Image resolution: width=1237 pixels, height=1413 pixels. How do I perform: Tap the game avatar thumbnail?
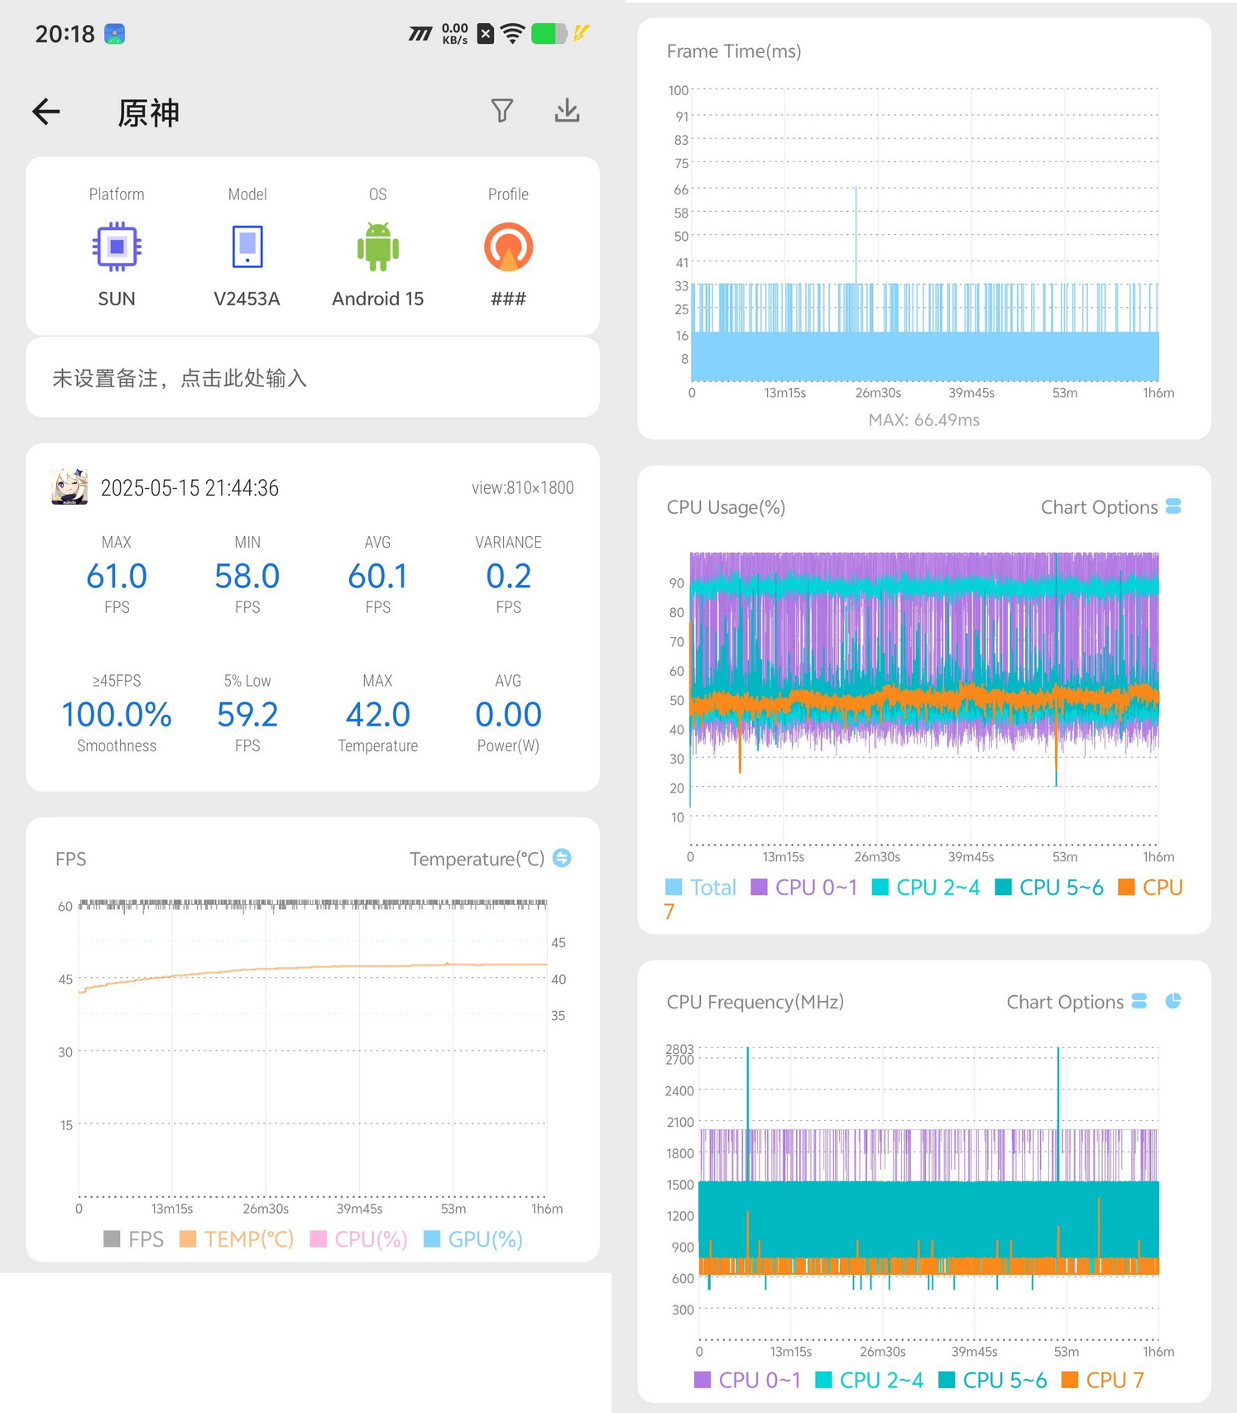point(70,487)
